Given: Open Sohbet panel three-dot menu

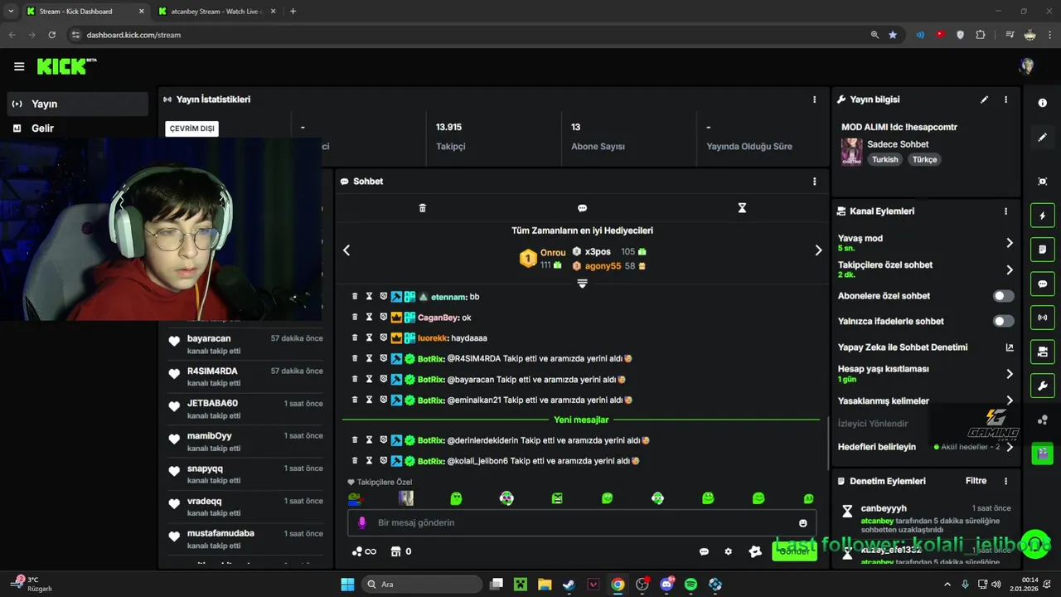Looking at the screenshot, I should (x=814, y=182).
